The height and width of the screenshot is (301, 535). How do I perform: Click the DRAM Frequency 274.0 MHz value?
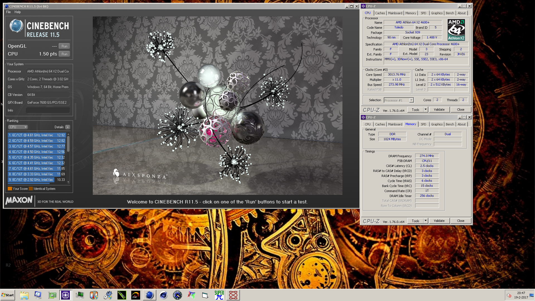pos(427,156)
